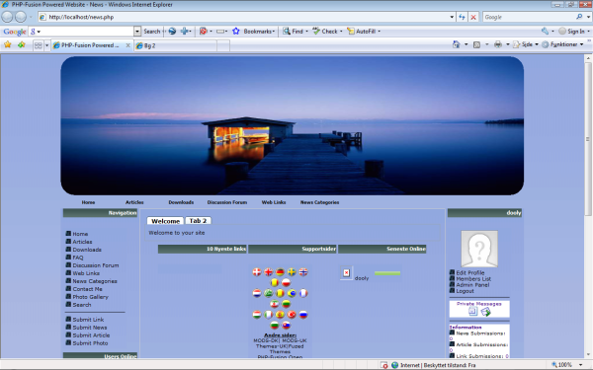Click the Add to Favorites star icon
Screen dimensions: 593x370
pyautogui.click(x=21, y=44)
